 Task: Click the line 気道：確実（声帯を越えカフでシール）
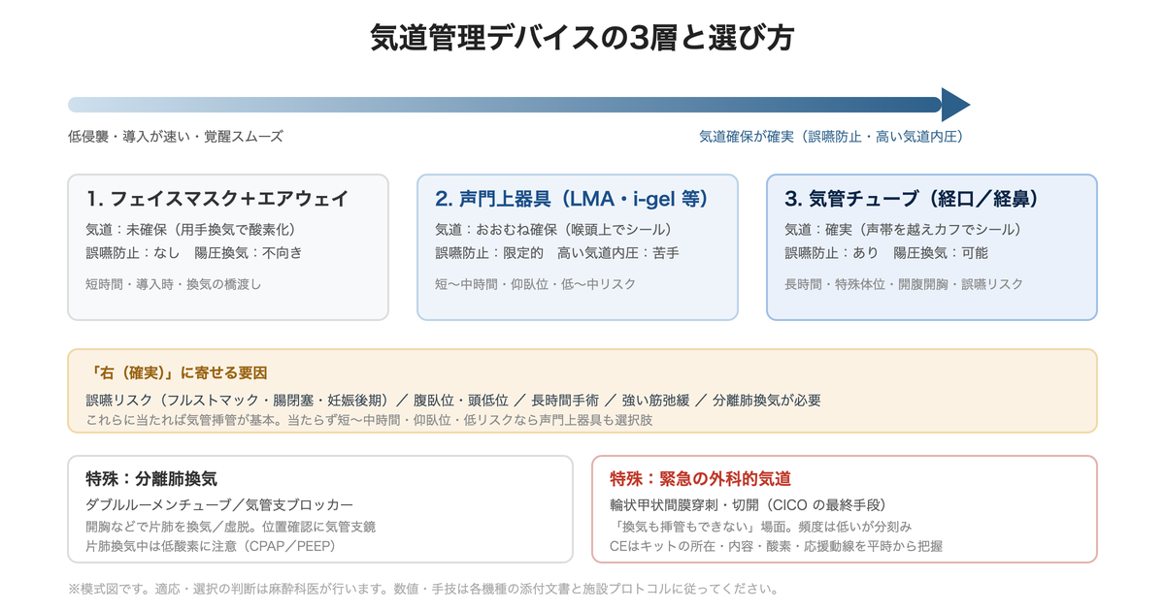(903, 230)
